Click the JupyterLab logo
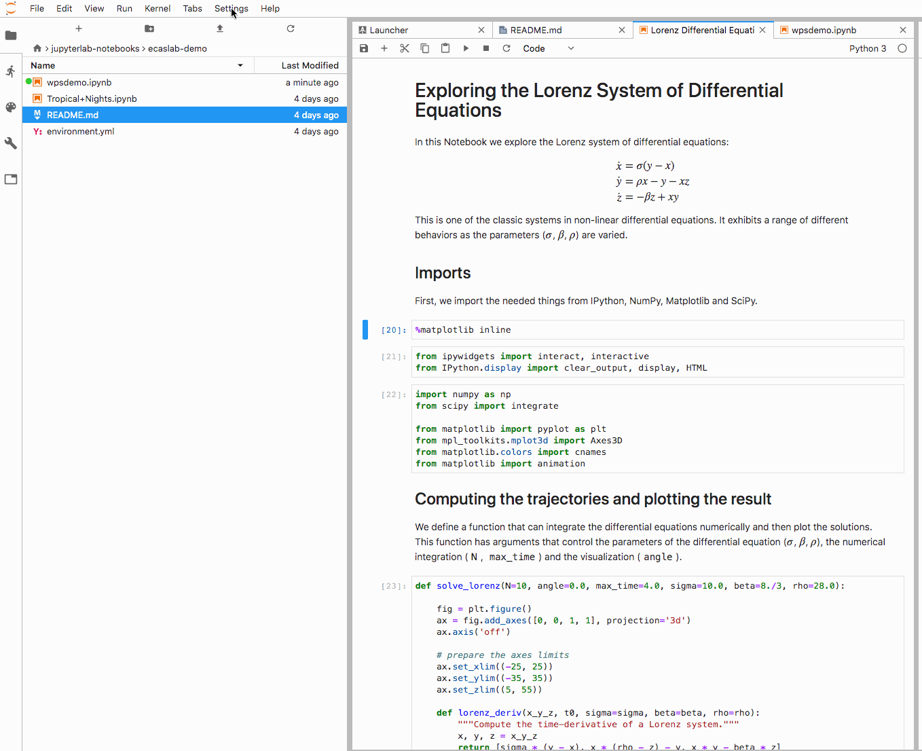This screenshot has height=751, width=922. (11, 8)
